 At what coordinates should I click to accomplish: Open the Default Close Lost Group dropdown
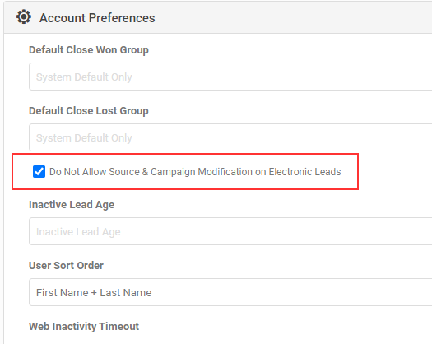pyautogui.click(x=230, y=137)
